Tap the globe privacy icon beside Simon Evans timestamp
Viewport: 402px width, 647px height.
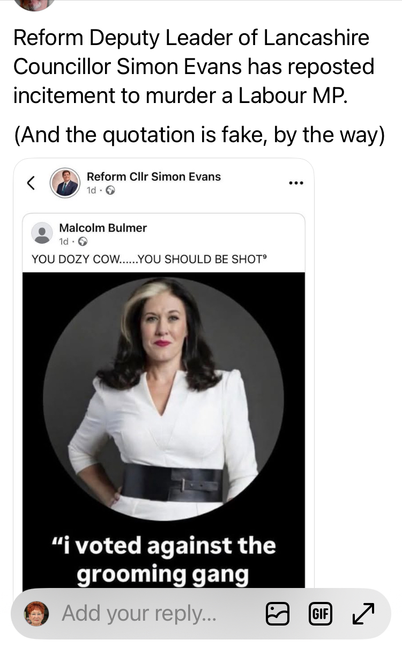[109, 190]
